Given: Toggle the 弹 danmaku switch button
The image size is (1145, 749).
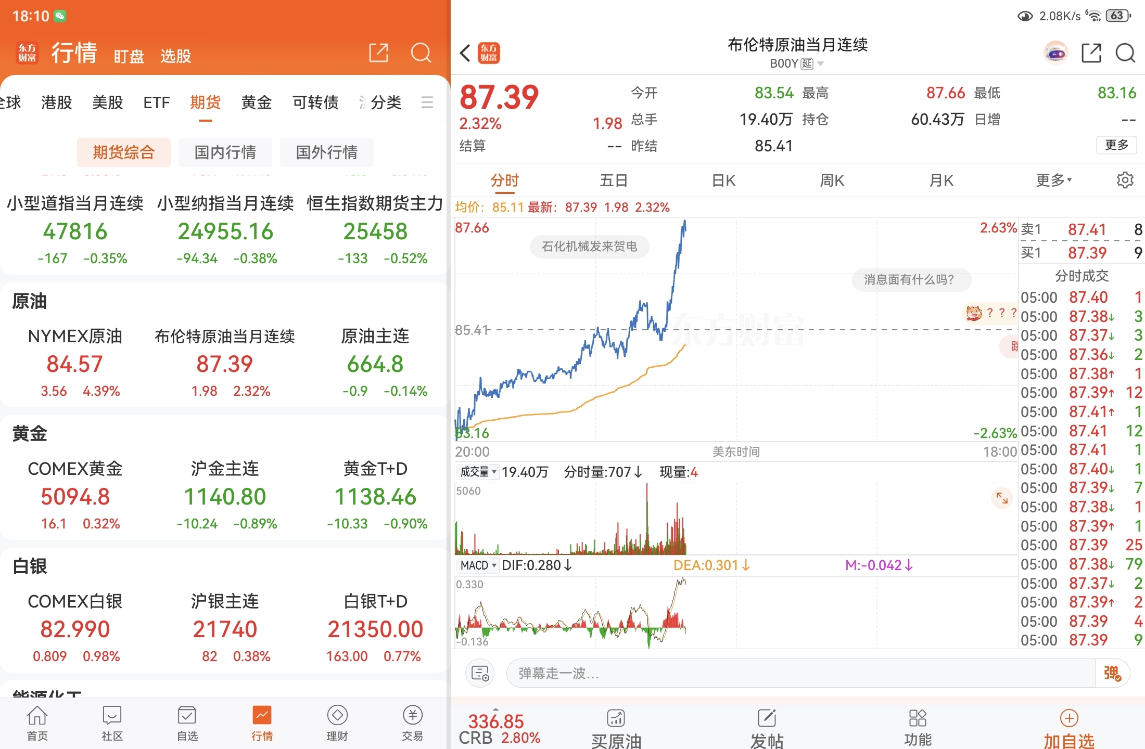Looking at the screenshot, I should tap(1112, 673).
